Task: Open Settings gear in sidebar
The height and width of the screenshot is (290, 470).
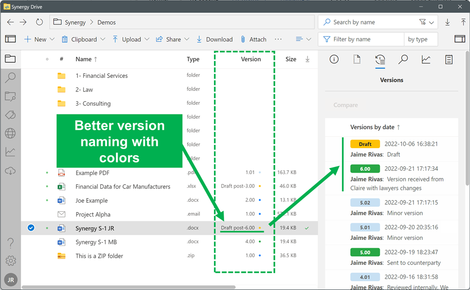Action: (x=11, y=261)
